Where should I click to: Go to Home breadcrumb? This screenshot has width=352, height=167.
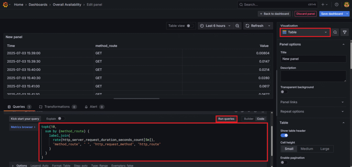point(19,4)
